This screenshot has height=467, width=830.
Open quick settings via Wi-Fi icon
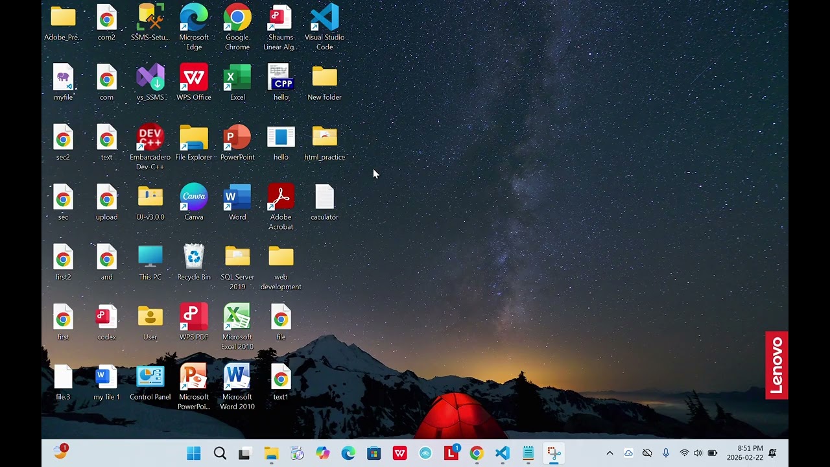click(x=684, y=453)
